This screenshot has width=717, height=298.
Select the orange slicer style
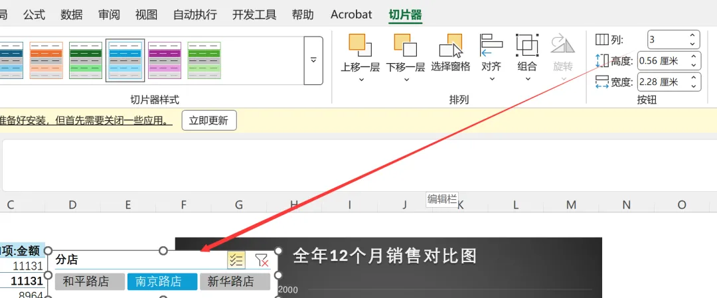[46, 60]
